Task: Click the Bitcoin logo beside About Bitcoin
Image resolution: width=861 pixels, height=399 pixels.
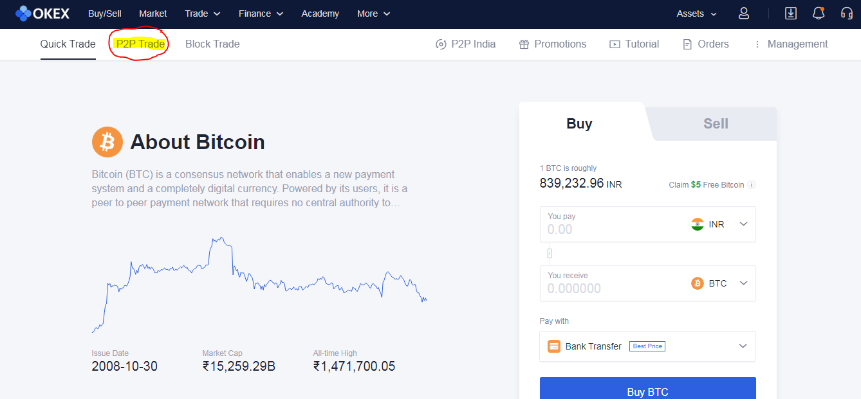Action: point(107,142)
